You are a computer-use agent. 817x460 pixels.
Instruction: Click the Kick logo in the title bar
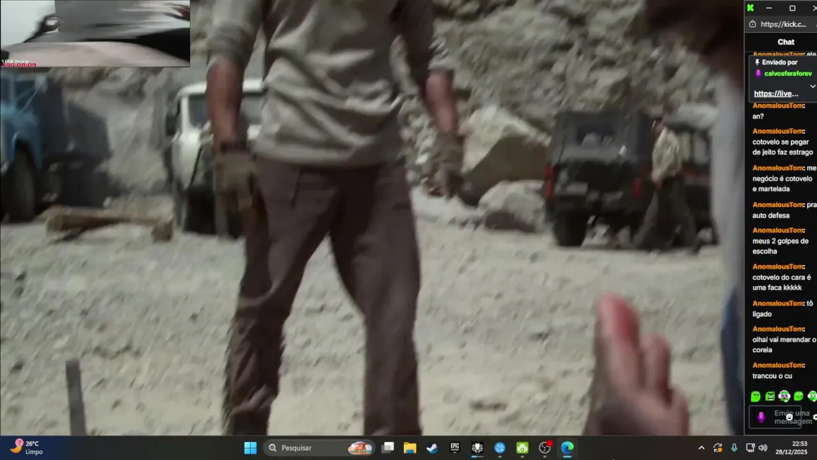pos(751,8)
